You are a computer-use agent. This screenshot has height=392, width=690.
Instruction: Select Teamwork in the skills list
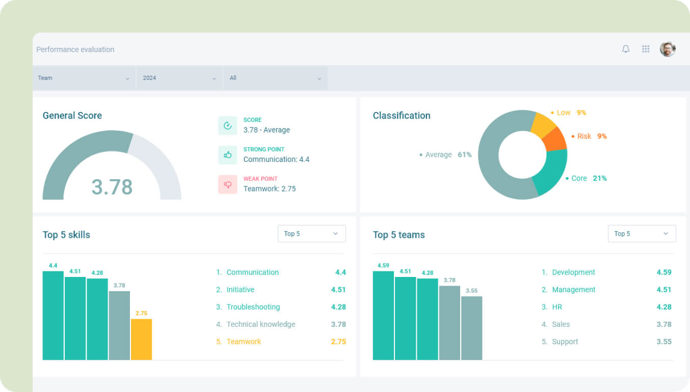click(244, 342)
